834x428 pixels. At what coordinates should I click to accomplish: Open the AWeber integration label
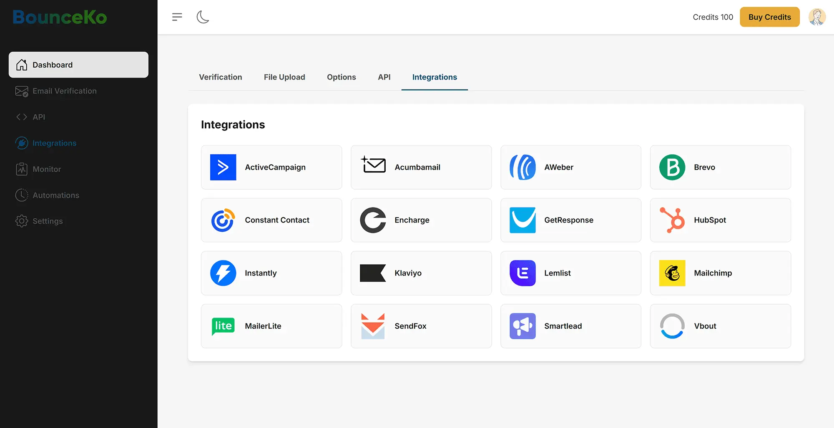559,167
